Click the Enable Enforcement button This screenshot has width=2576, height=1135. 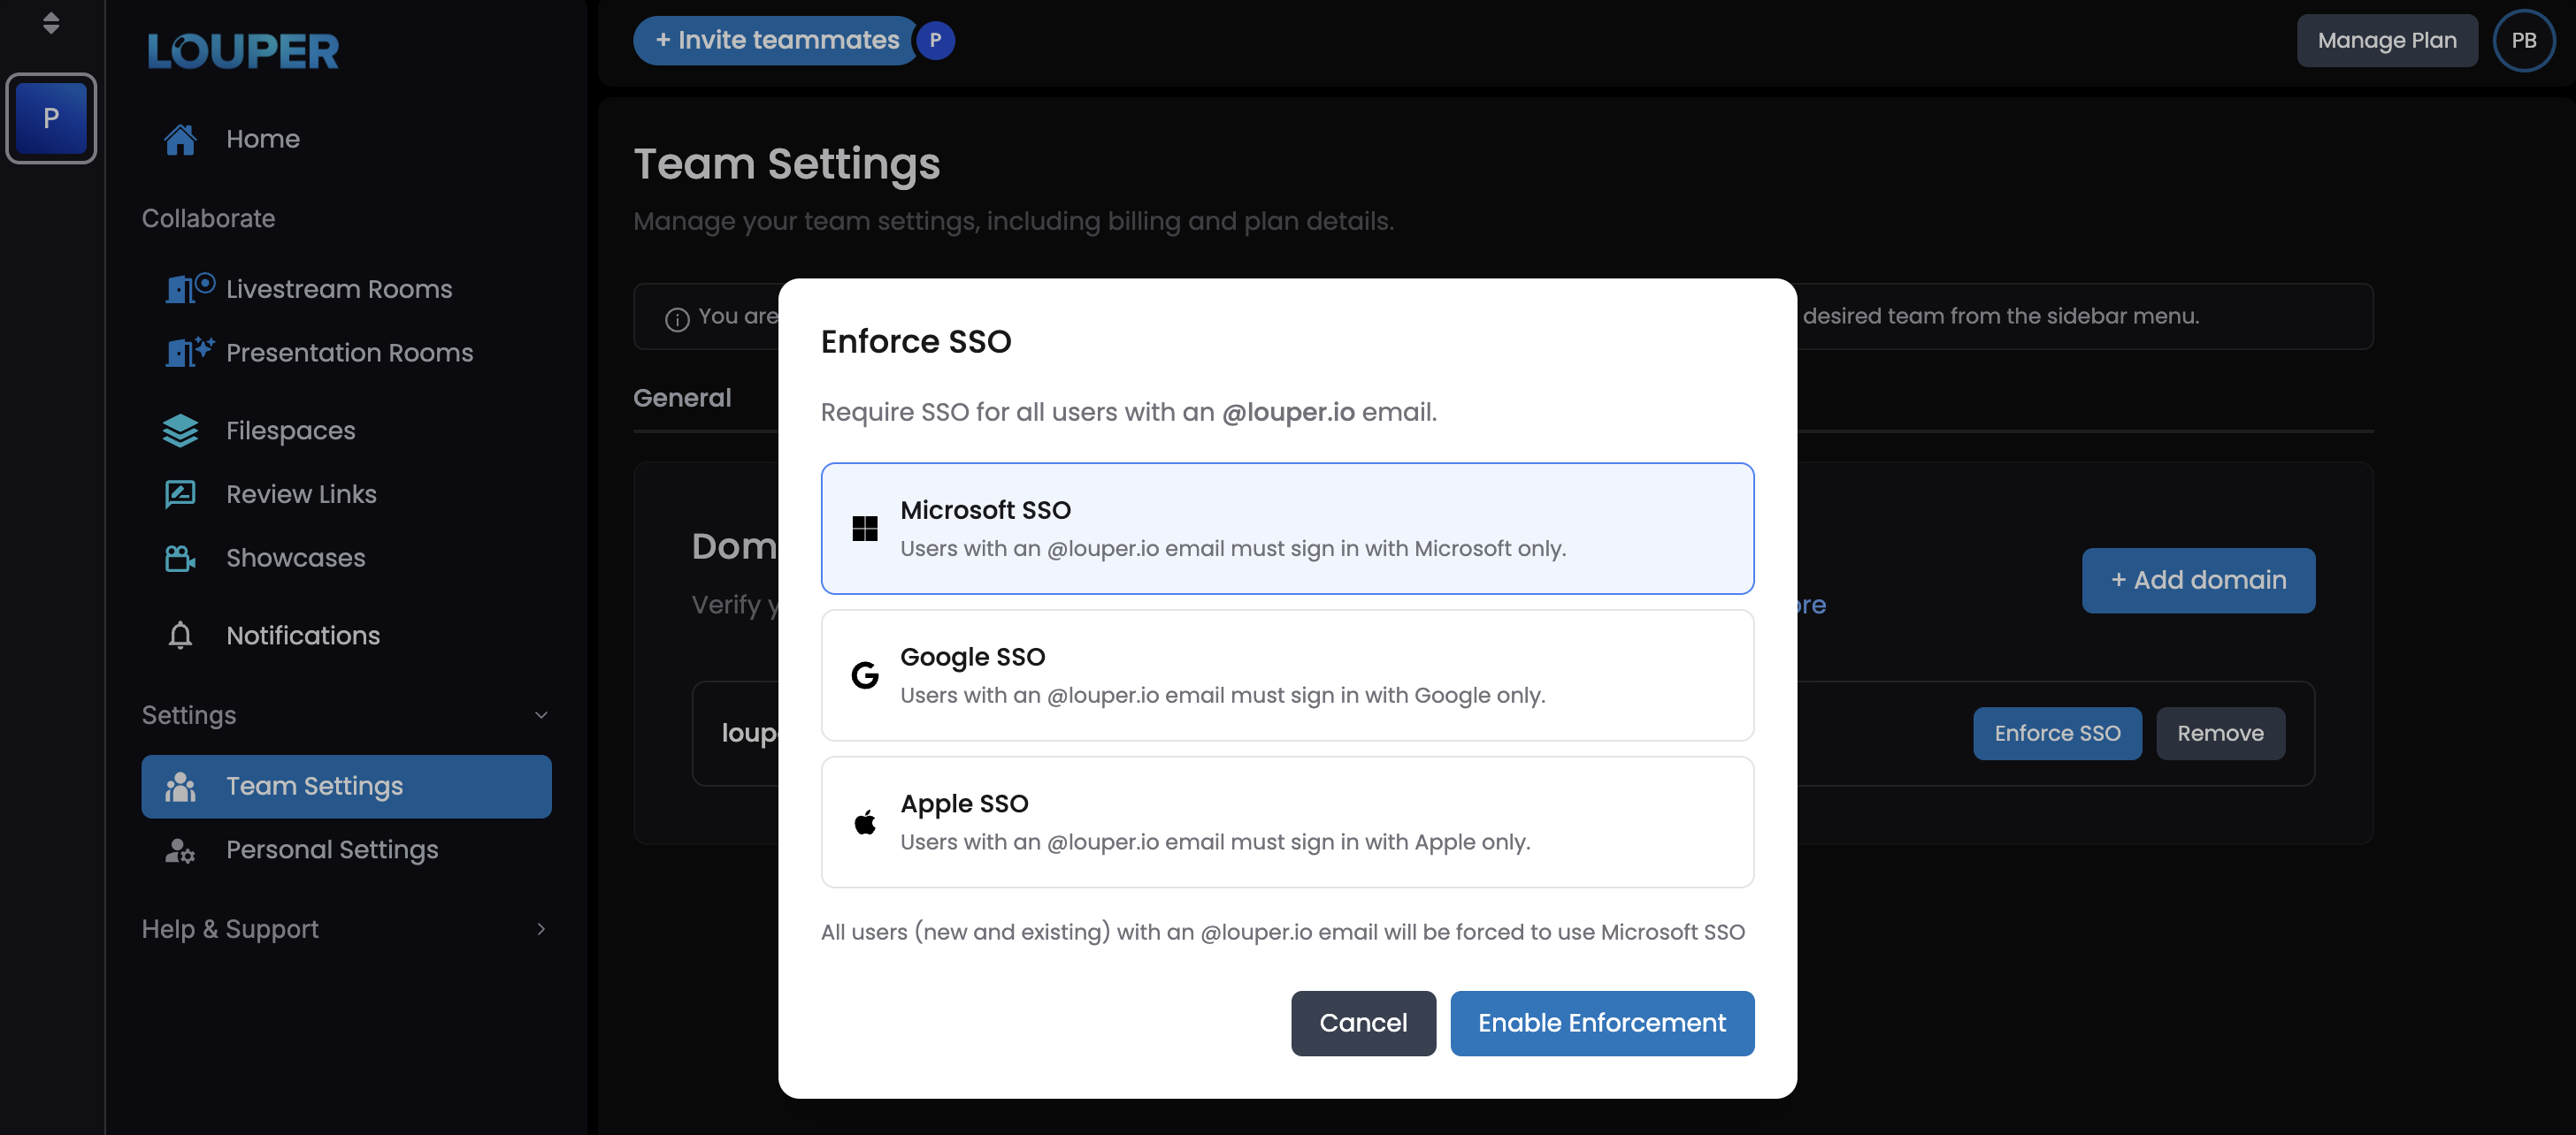tap(1601, 1023)
